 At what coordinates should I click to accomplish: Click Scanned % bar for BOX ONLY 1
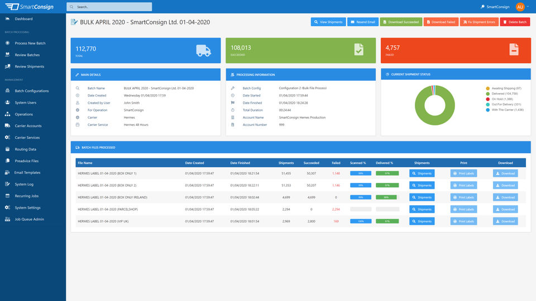tap(361, 173)
